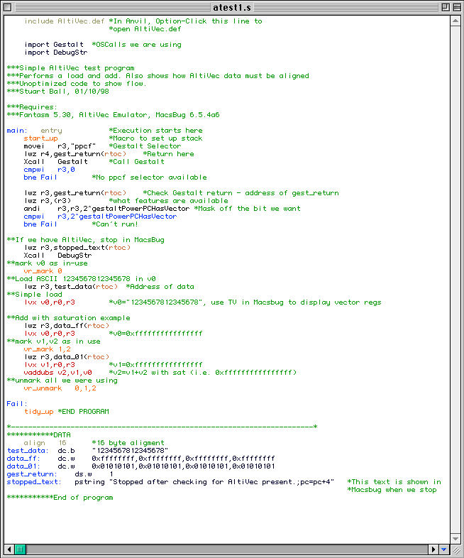464x558 pixels.
Task: Click the 'stopped_text:' data label
Action: (x=33, y=482)
